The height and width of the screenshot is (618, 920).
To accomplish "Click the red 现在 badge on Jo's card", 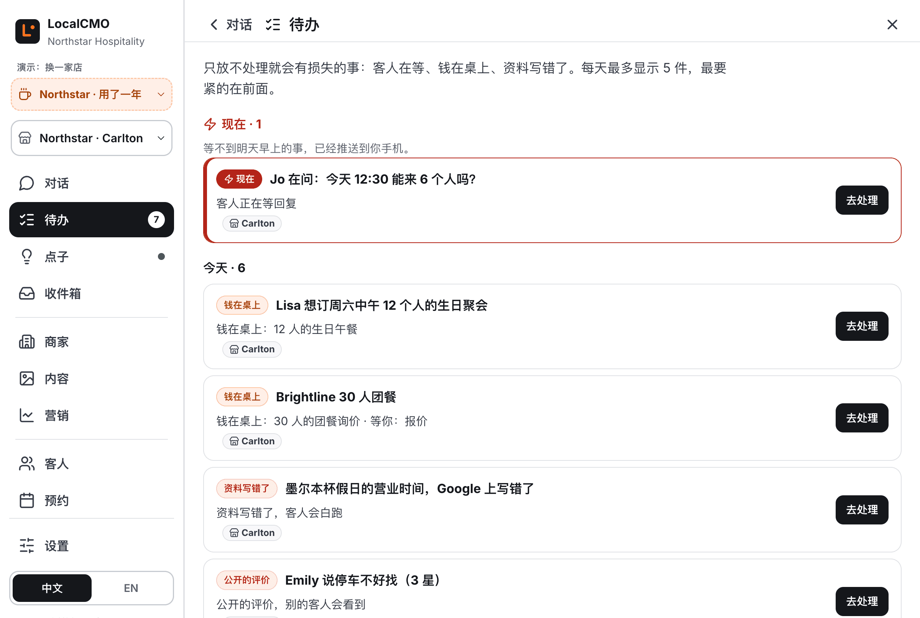I will tap(239, 179).
